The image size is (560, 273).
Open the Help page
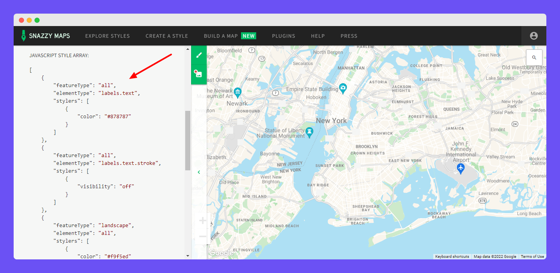(x=318, y=36)
